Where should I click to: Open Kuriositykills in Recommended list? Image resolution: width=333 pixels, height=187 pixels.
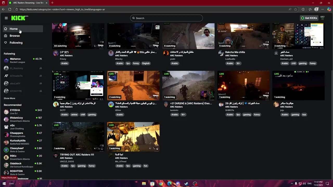23,142
